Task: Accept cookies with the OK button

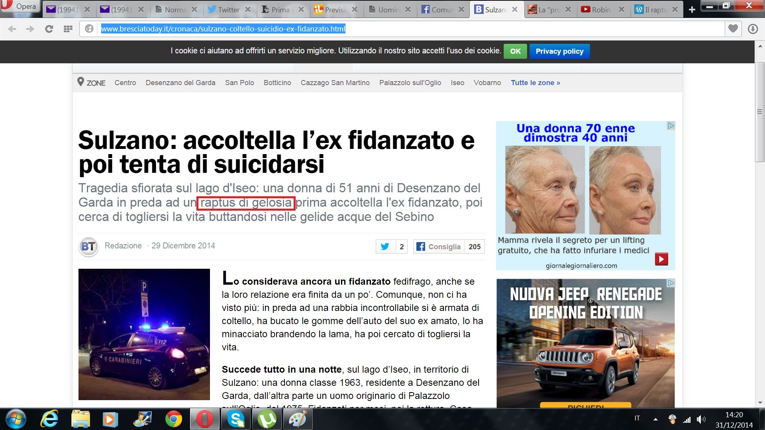Action: pyautogui.click(x=515, y=51)
